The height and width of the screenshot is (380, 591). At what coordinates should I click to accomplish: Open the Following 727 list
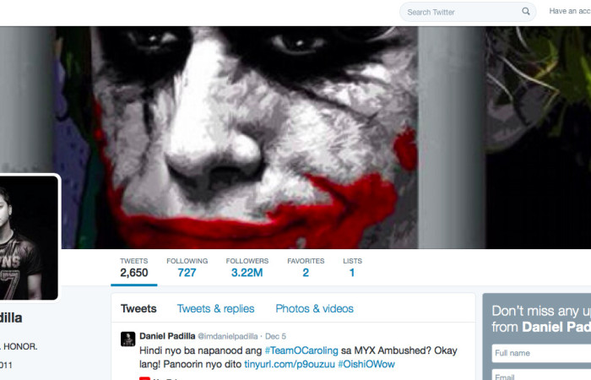(x=187, y=268)
